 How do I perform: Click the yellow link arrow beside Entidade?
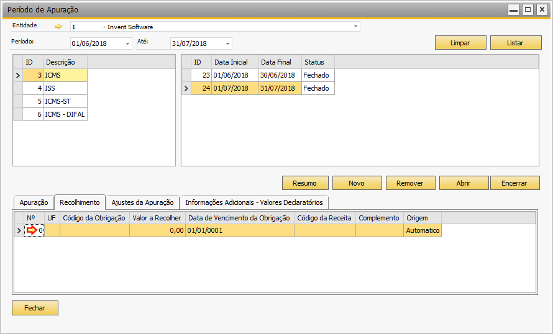point(58,27)
